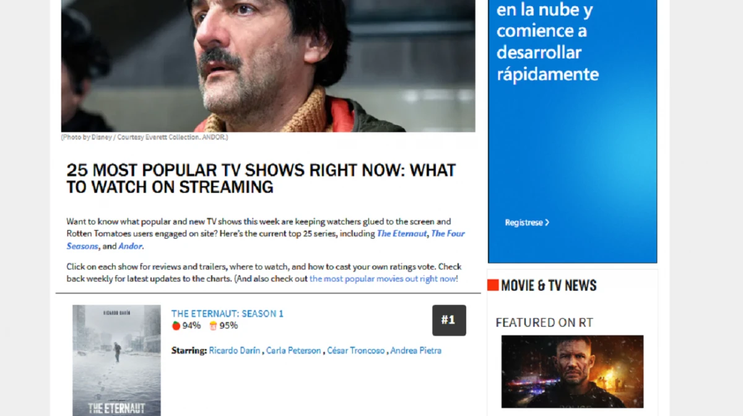Screen dimensions: 743x416
Task: Click the red square beside Movie & TV News
Action: click(493, 285)
